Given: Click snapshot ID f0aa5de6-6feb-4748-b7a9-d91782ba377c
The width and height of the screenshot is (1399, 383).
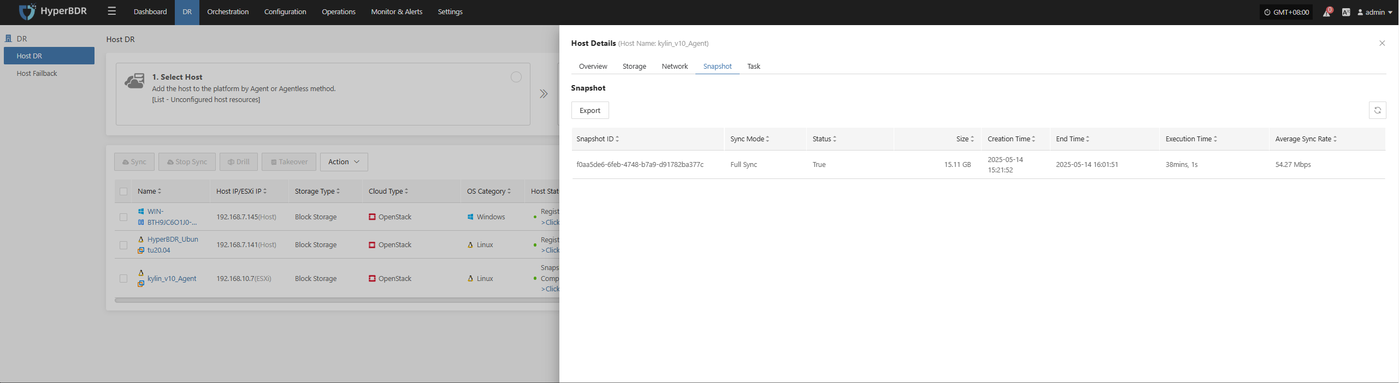Looking at the screenshot, I should (x=640, y=164).
